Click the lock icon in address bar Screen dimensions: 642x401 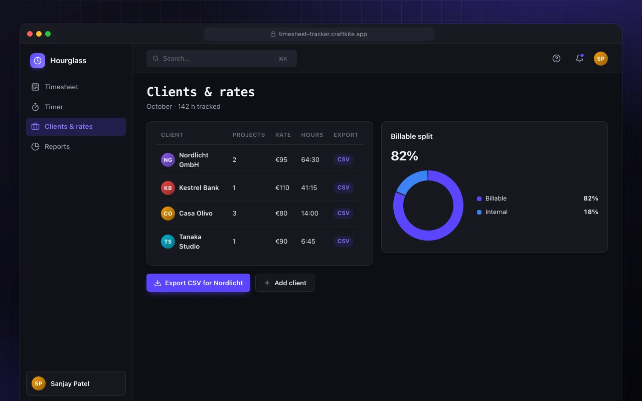tap(273, 34)
